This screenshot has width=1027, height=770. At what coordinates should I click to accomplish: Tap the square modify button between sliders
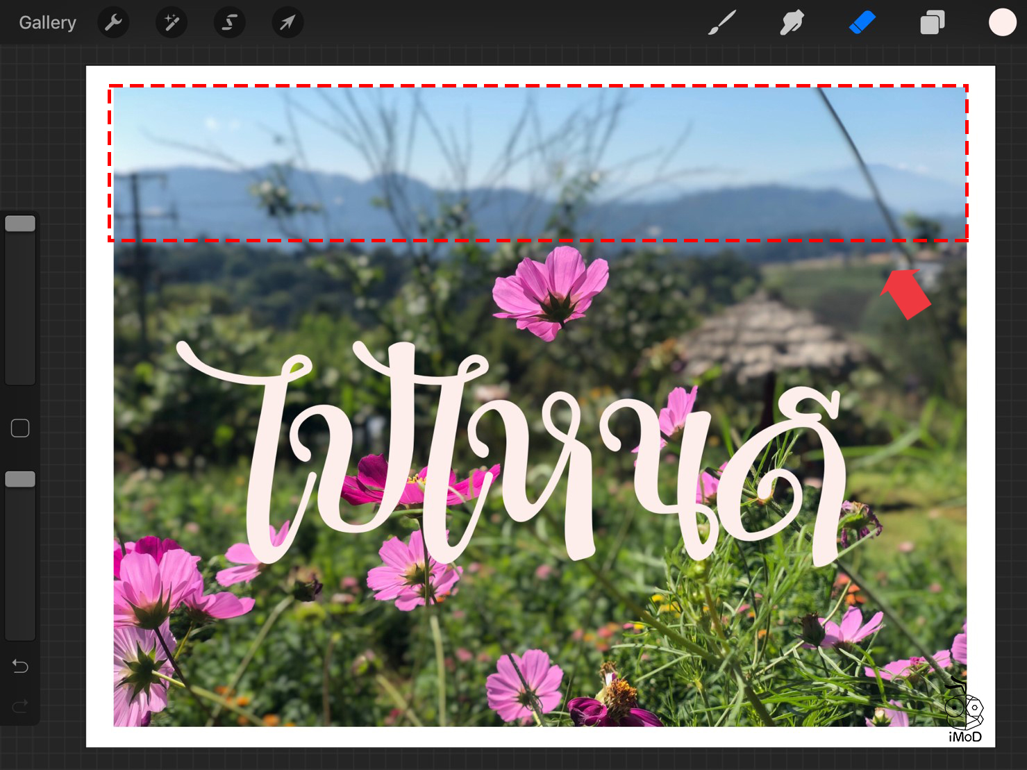(19, 428)
